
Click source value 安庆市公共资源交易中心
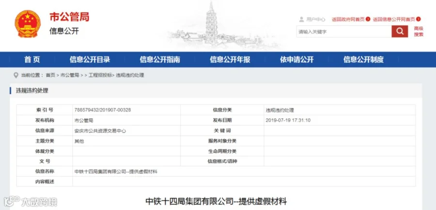[100, 130]
